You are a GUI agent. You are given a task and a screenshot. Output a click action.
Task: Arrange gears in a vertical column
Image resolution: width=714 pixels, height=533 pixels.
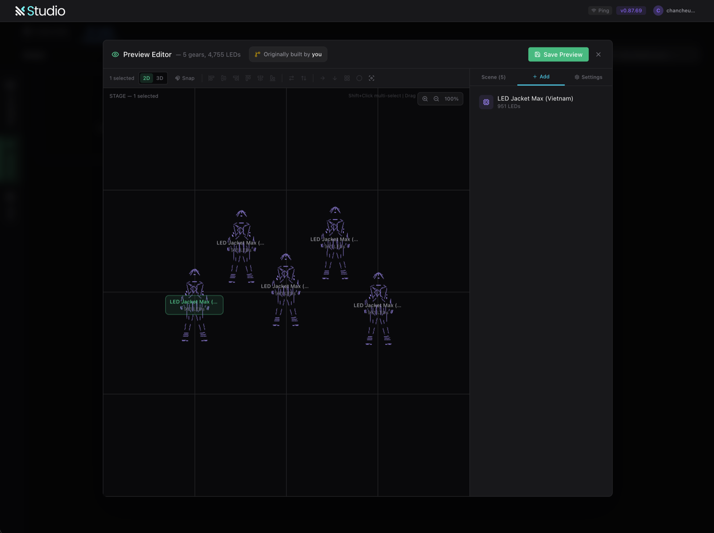(x=335, y=78)
